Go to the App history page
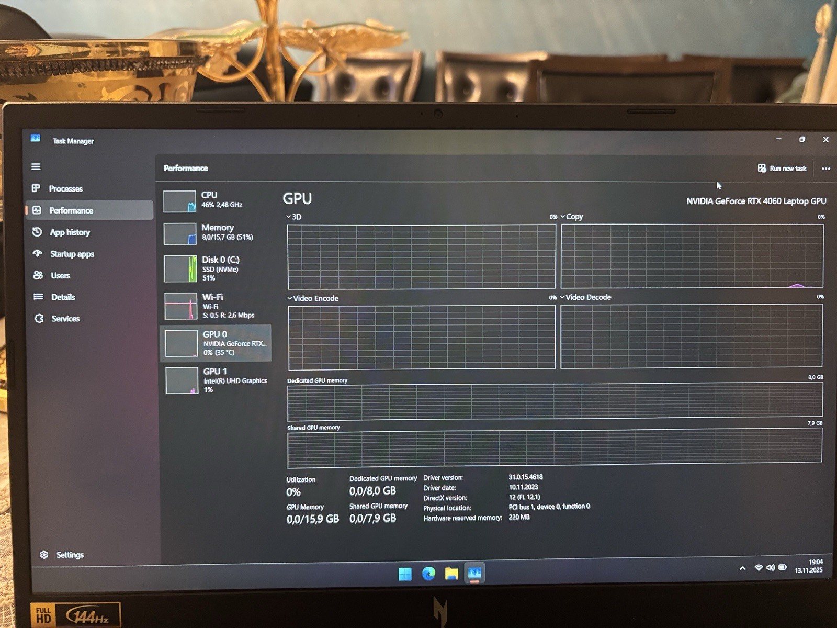837x628 pixels. [90, 232]
